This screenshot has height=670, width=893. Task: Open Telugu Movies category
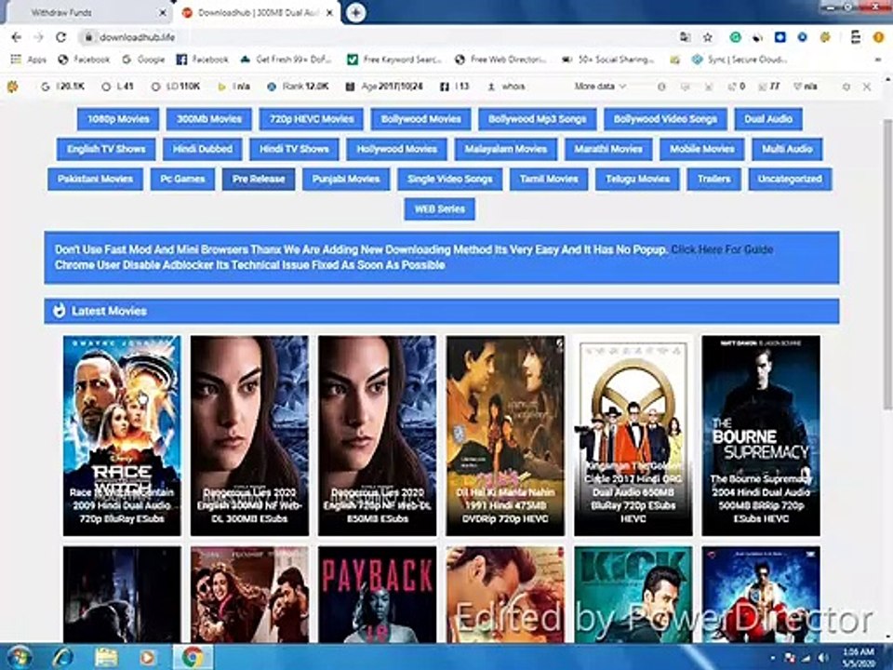[x=637, y=179]
